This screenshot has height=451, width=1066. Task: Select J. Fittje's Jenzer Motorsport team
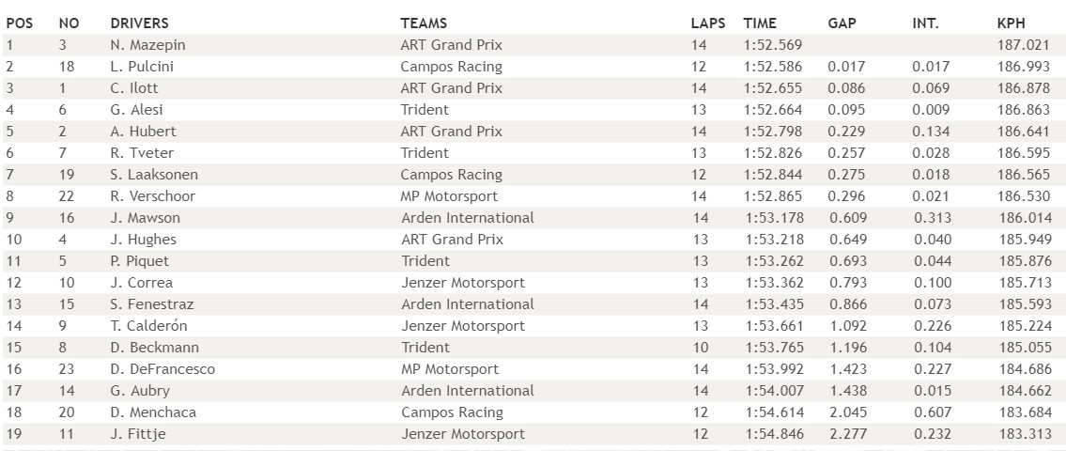point(463,434)
